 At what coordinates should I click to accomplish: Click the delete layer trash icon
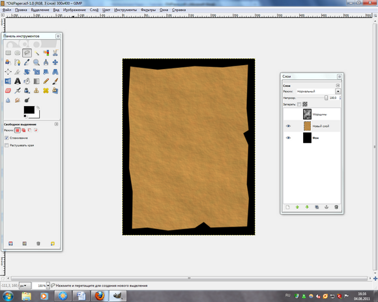pos(336,207)
